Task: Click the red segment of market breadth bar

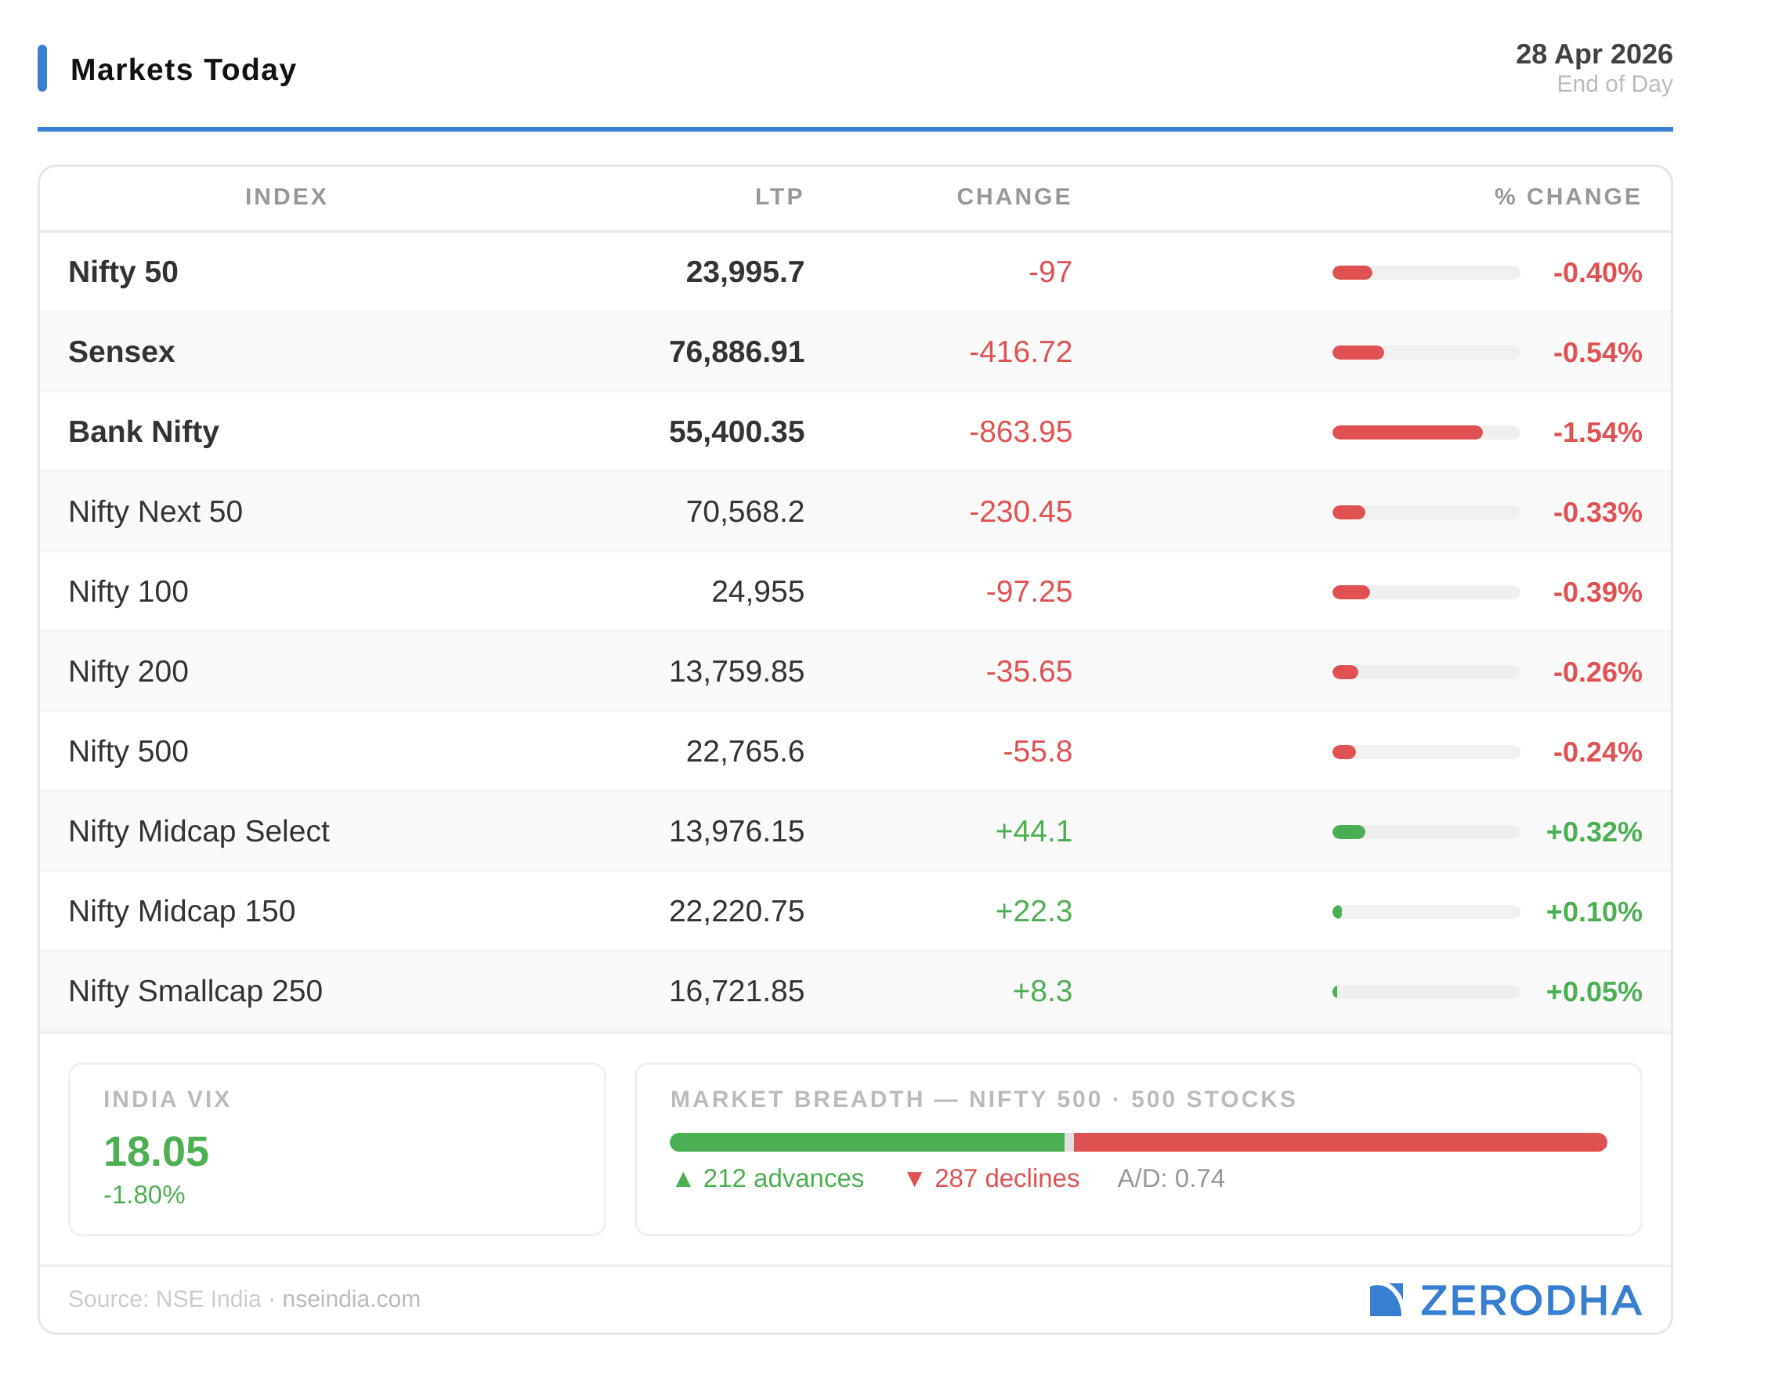Action: point(1339,1142)
